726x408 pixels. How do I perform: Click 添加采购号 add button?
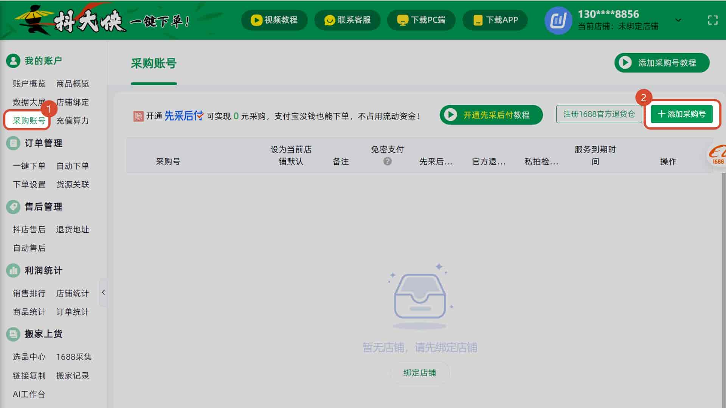(681, 114)
